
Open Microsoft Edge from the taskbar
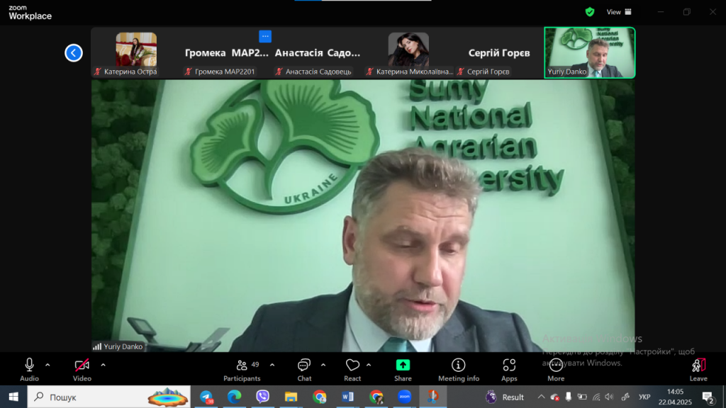pyautogui.click(x=234, y=397)
